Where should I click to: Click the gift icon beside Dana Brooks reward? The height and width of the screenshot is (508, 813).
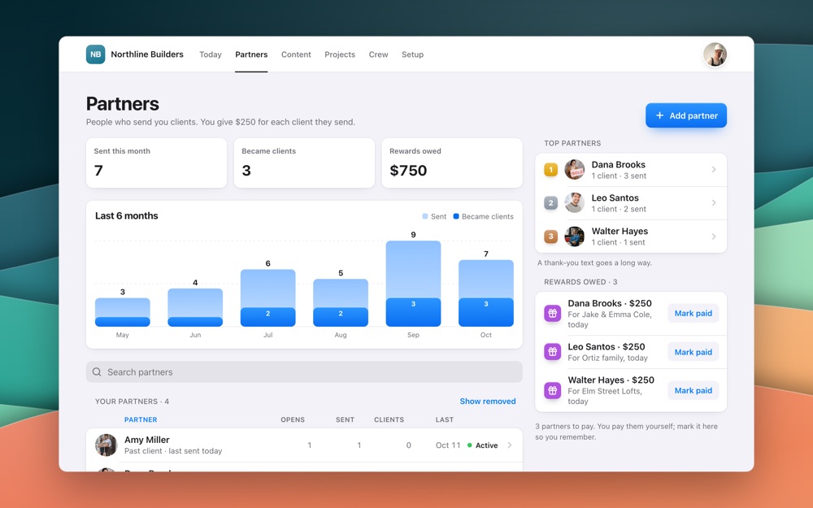[x=552, y=313]
